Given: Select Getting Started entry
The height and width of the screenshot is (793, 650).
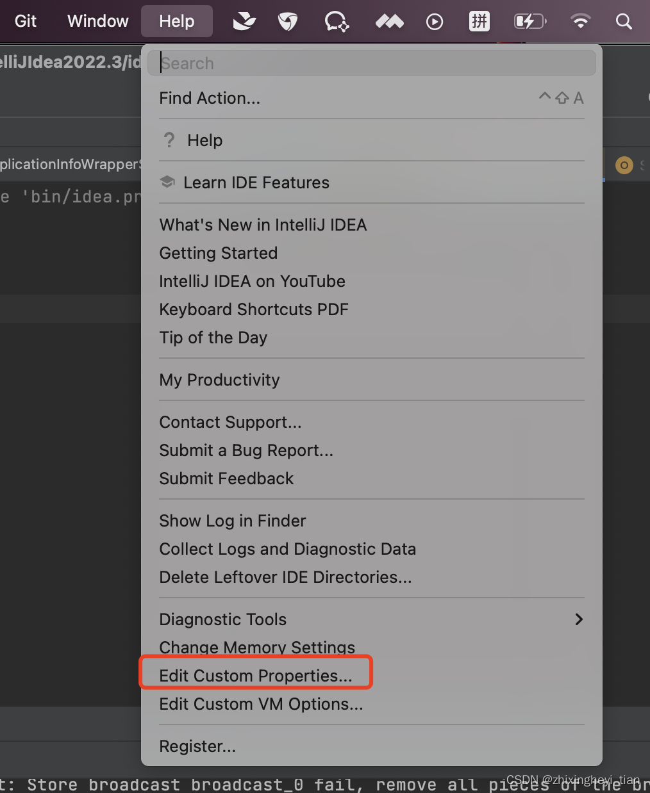Looking at the screenshot, I should click(372, 253).
